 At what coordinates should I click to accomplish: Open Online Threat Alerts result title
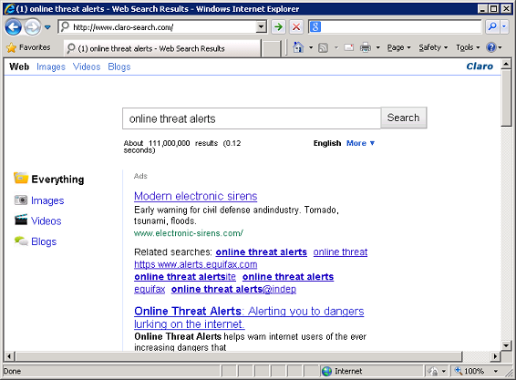point(249,317)
